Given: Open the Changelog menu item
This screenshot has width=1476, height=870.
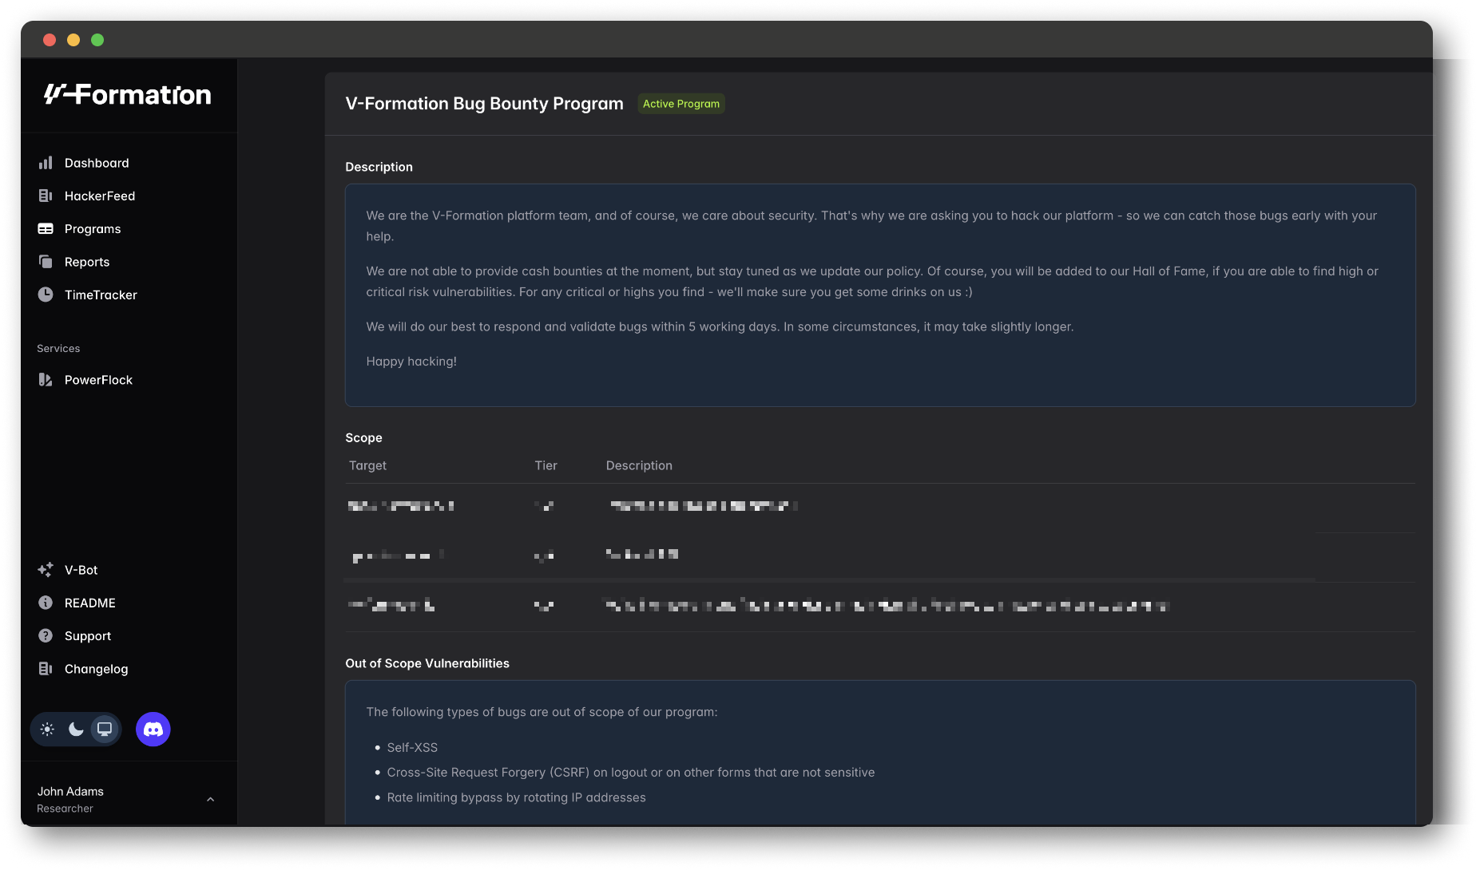Looking at the screenshot, I should [x=96, y=669].
